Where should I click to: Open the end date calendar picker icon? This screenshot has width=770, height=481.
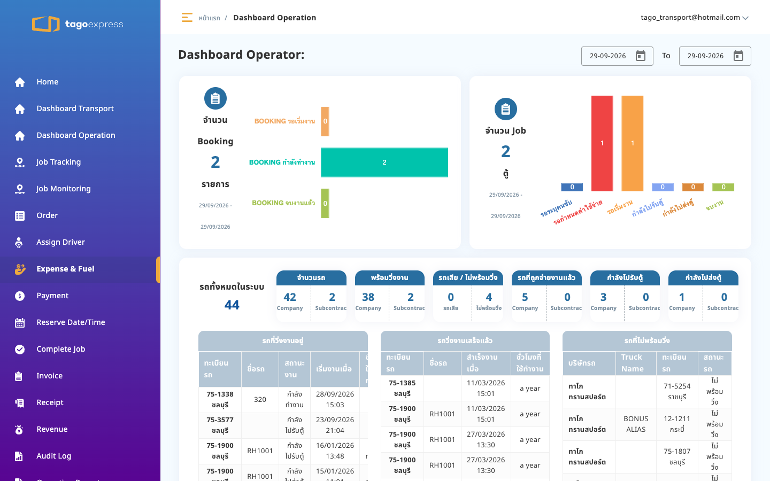[738, 56]
